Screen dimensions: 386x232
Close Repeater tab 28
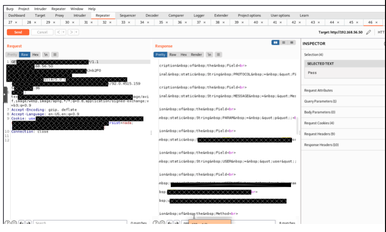[35, 22]
